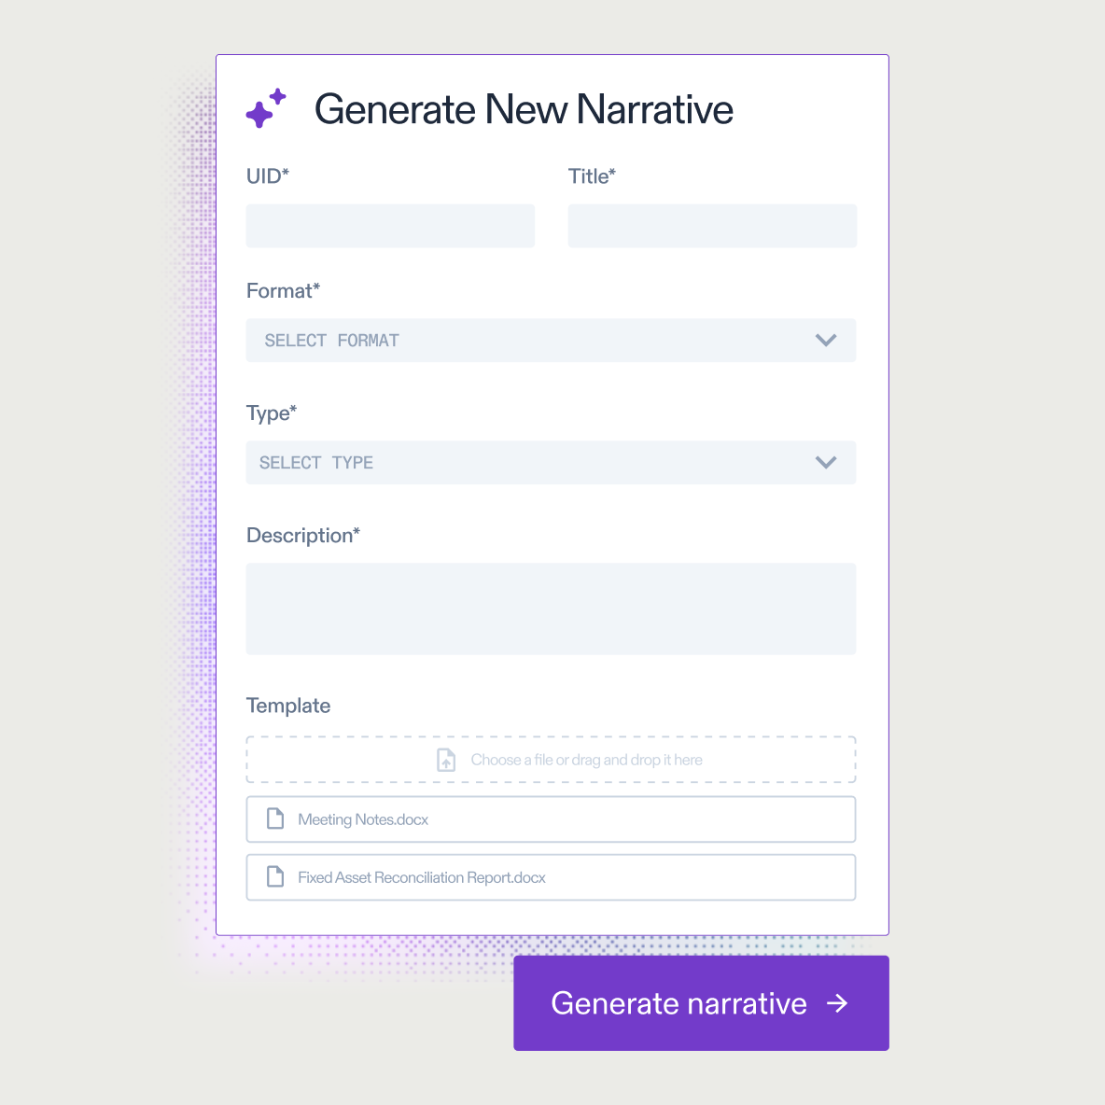This screenshot has width=1105, height=1105.
Task: Click the chevron icon in the Type selector
Action: (826, 462)
